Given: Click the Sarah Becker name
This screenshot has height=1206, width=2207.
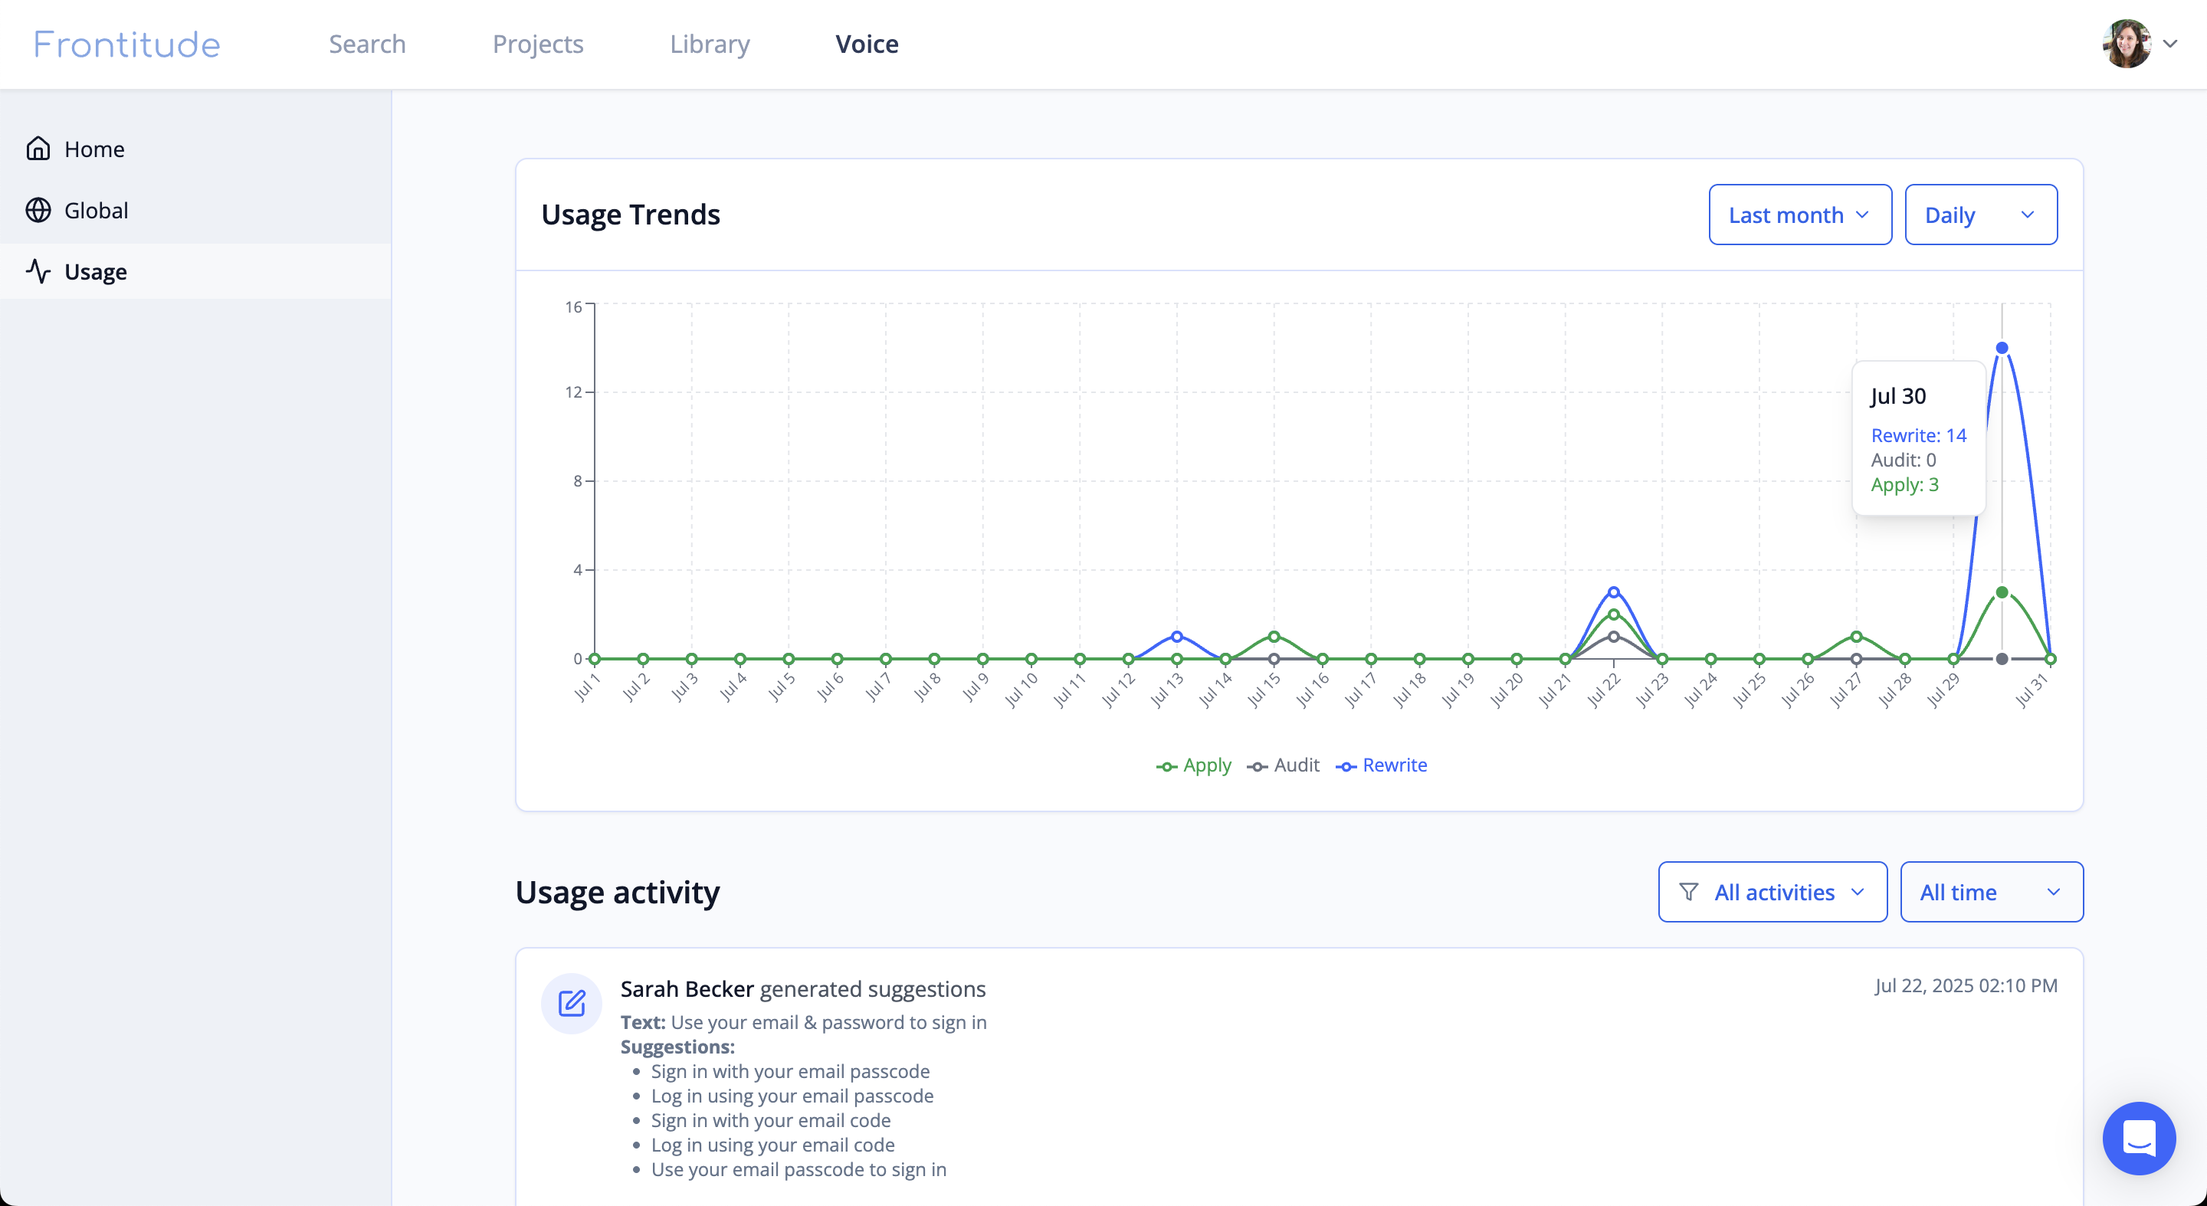Looking at the screenshot, I should (687, 988).
